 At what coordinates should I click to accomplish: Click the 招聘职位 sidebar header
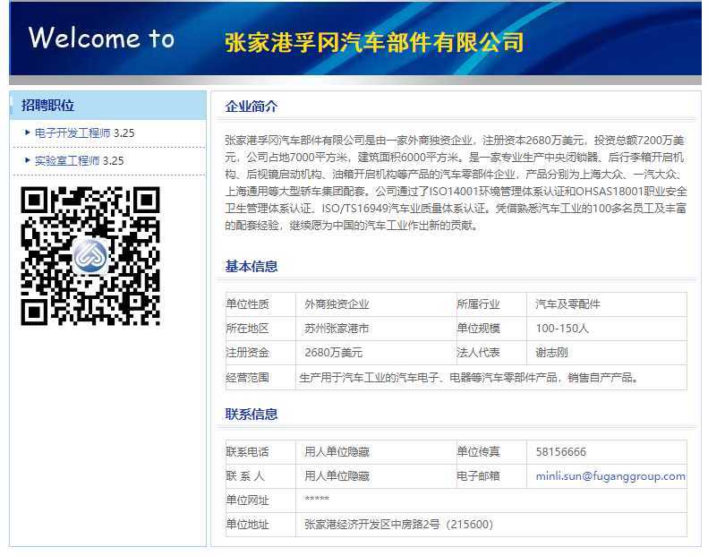[108, 106]
